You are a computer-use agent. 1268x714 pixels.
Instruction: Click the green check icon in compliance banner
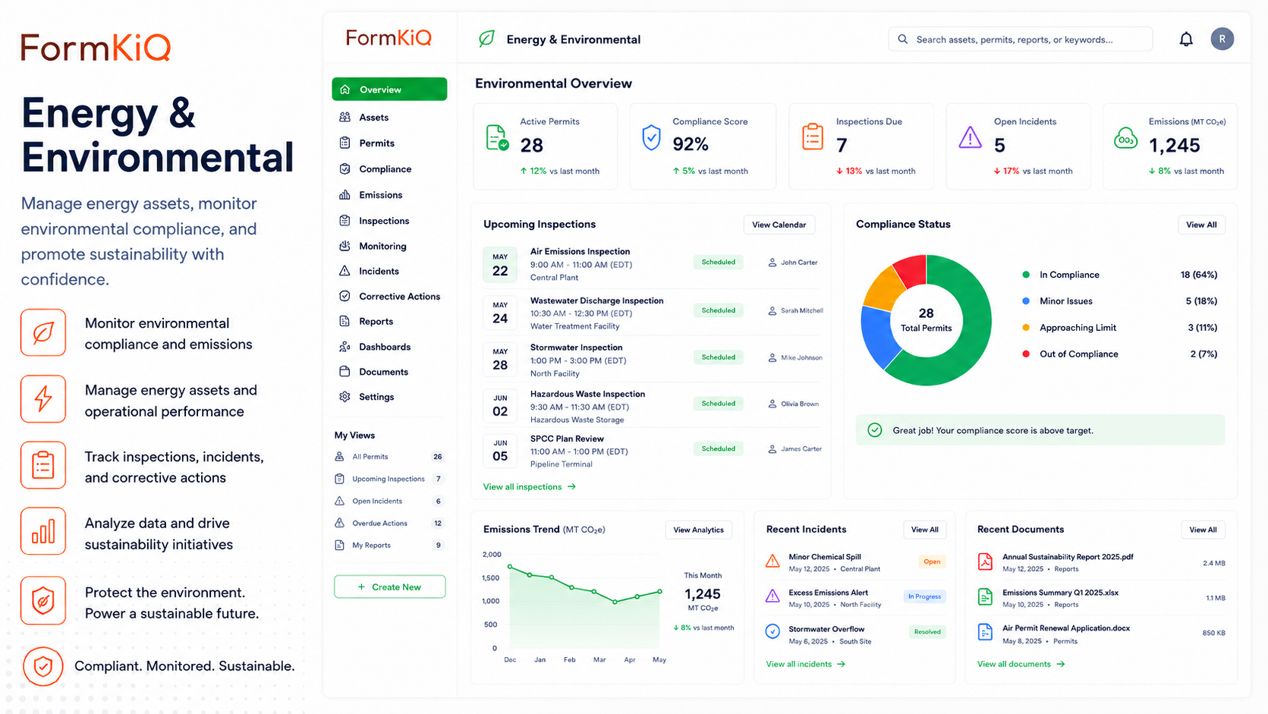(x=875, y=430)
